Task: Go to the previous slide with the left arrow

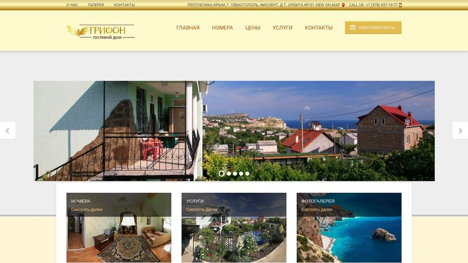Action: click(x=8, y=130)
